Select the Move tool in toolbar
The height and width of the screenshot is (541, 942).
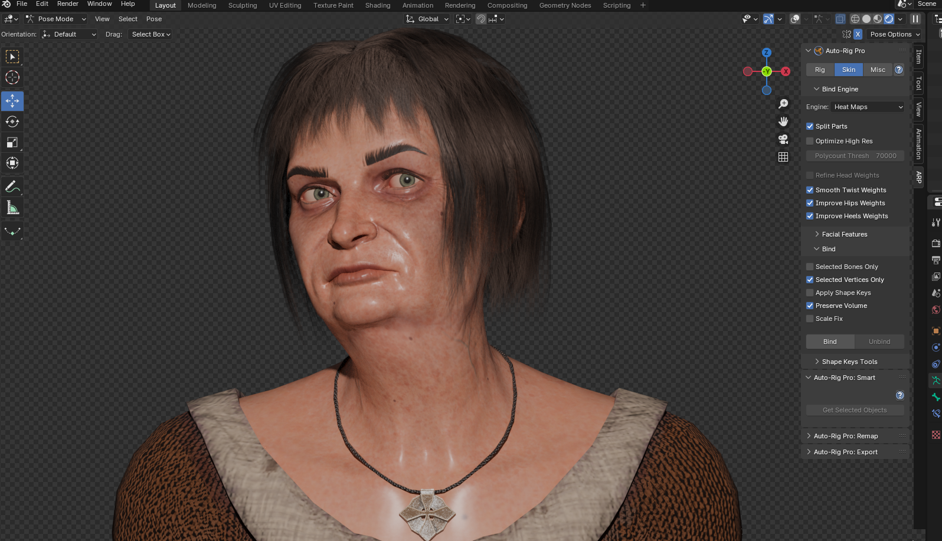12,101
